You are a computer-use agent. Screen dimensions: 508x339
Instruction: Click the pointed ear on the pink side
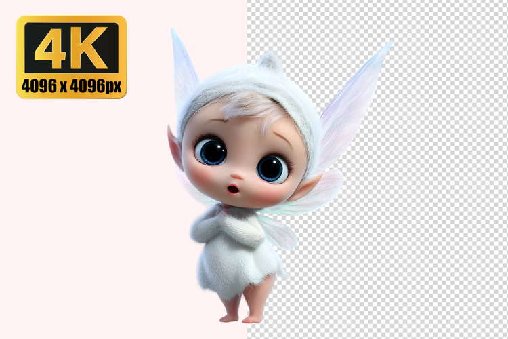pyautogui.click(x=175, y=146)
